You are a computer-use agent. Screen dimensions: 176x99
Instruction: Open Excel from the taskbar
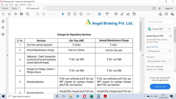91,96
